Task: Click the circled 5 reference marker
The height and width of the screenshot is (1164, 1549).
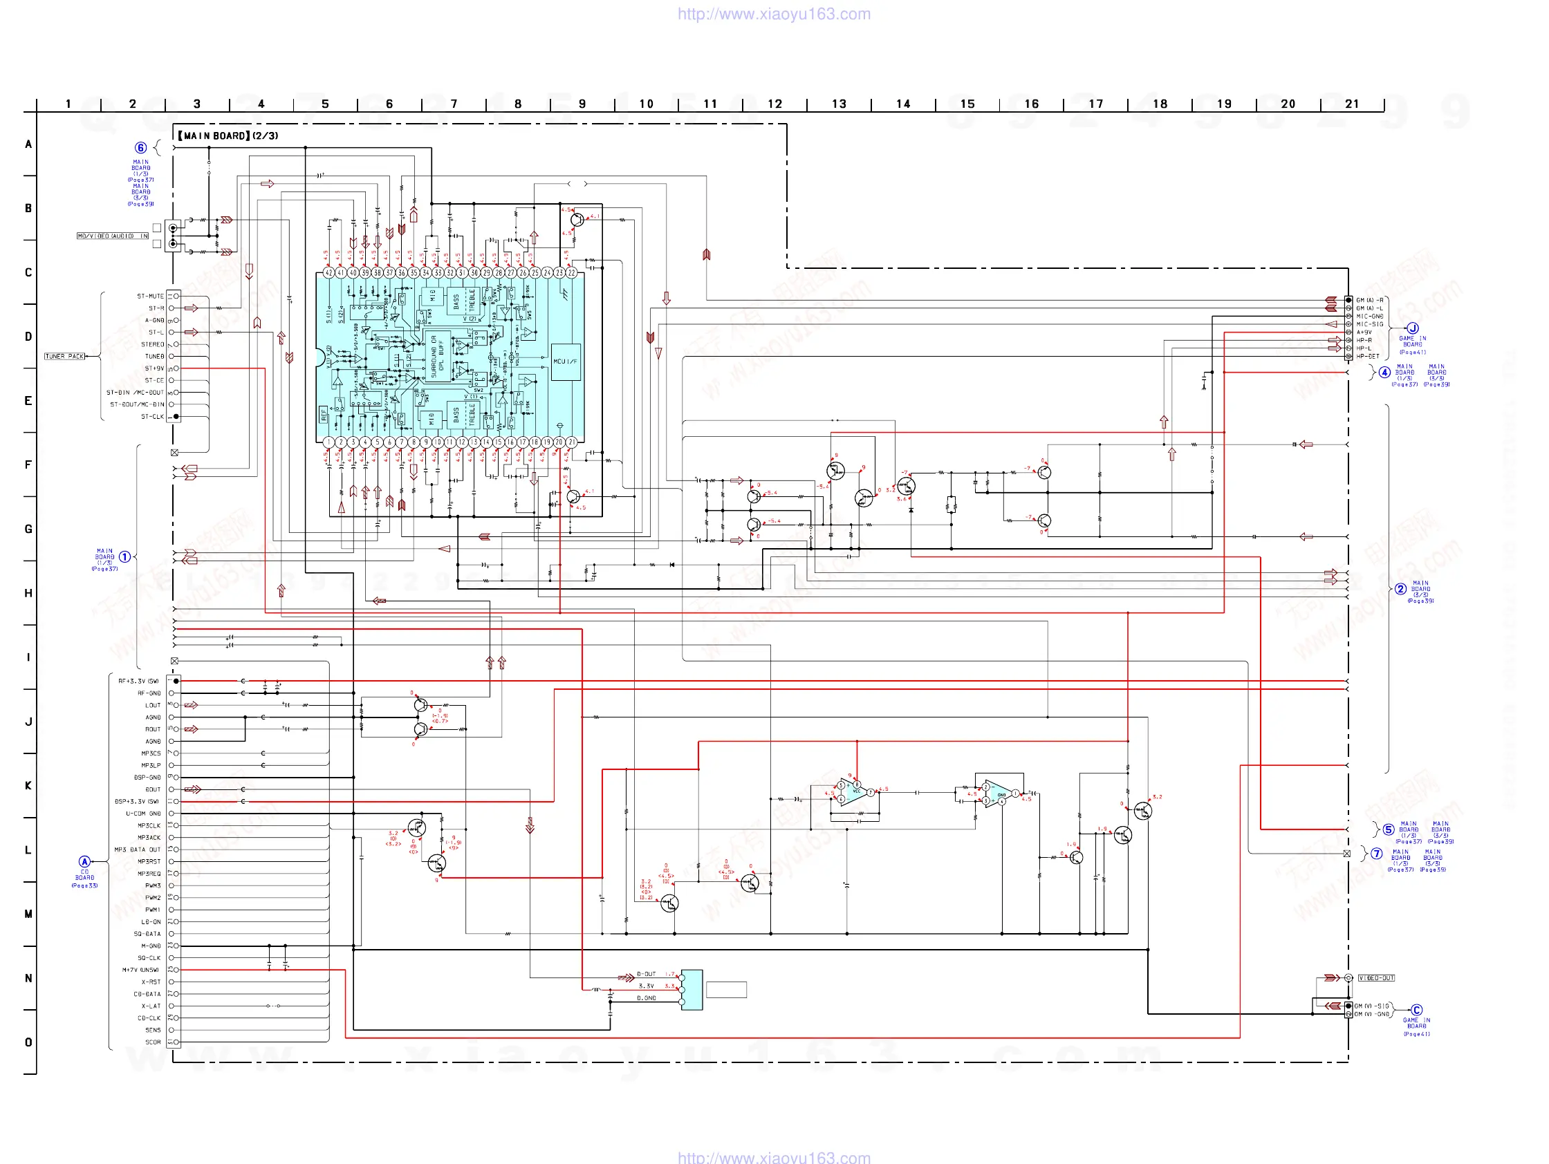Action: [1389, 829]
